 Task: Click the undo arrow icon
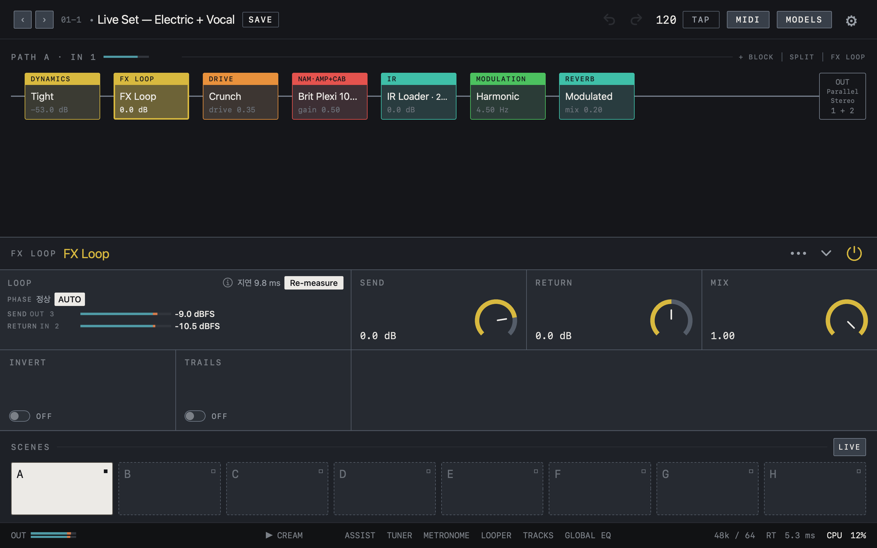[x=609, y=19]
